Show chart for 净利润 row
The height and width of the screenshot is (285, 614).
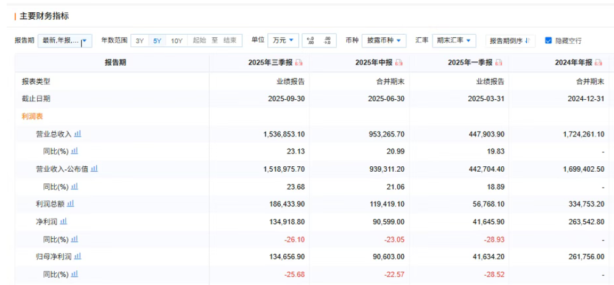(63, 222)
